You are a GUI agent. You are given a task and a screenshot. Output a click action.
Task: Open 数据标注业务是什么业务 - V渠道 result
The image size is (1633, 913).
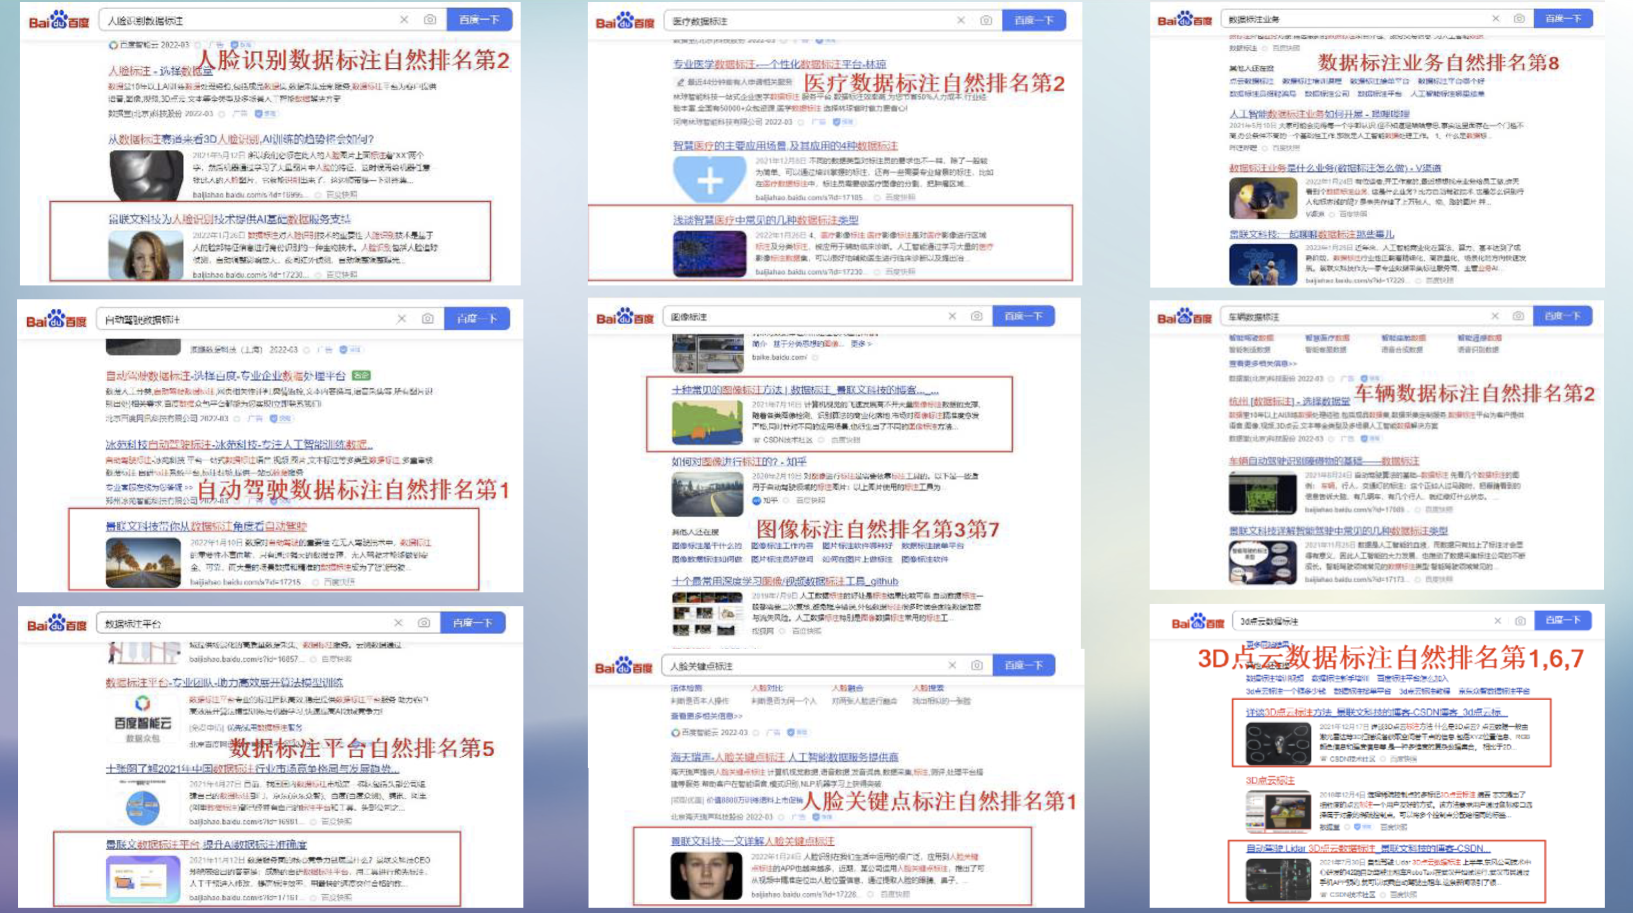point(1335,168)
